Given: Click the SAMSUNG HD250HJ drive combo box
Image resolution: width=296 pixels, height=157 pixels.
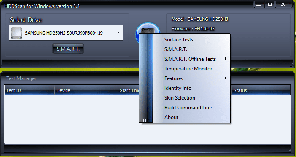Looking at the screenshot, I should tap(66, 32).
